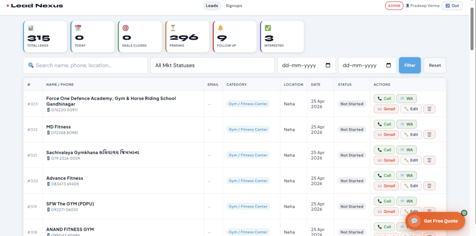Open Pradeep Verma user profile

pyautogui.click(x=422, y=6)
